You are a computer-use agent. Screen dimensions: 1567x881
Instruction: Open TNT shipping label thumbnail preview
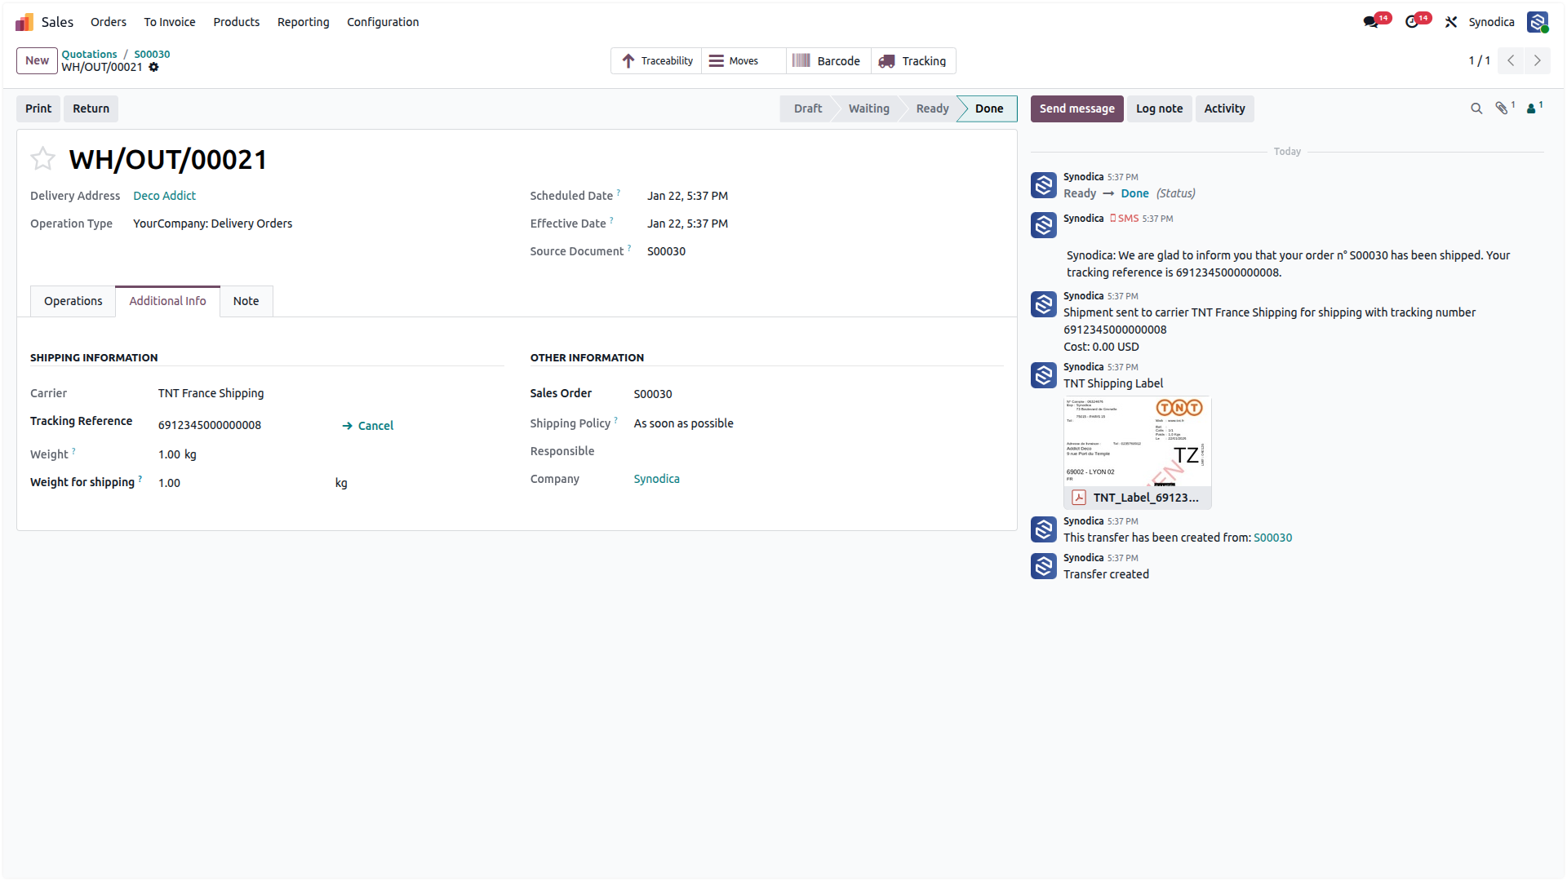click(x=1137, y=441)
